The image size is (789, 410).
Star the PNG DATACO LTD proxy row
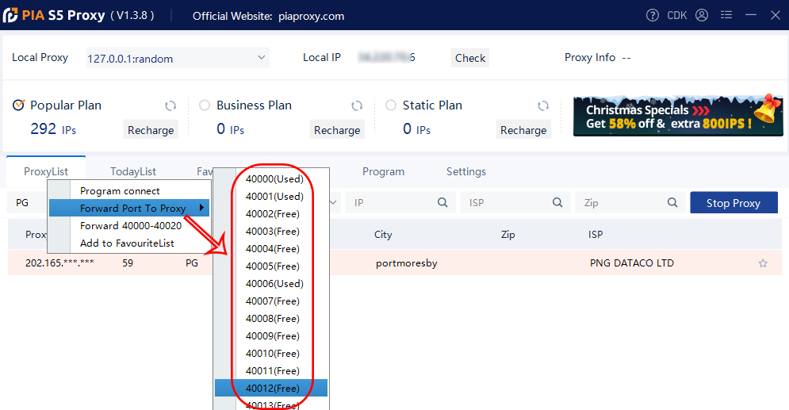(763, 263)
